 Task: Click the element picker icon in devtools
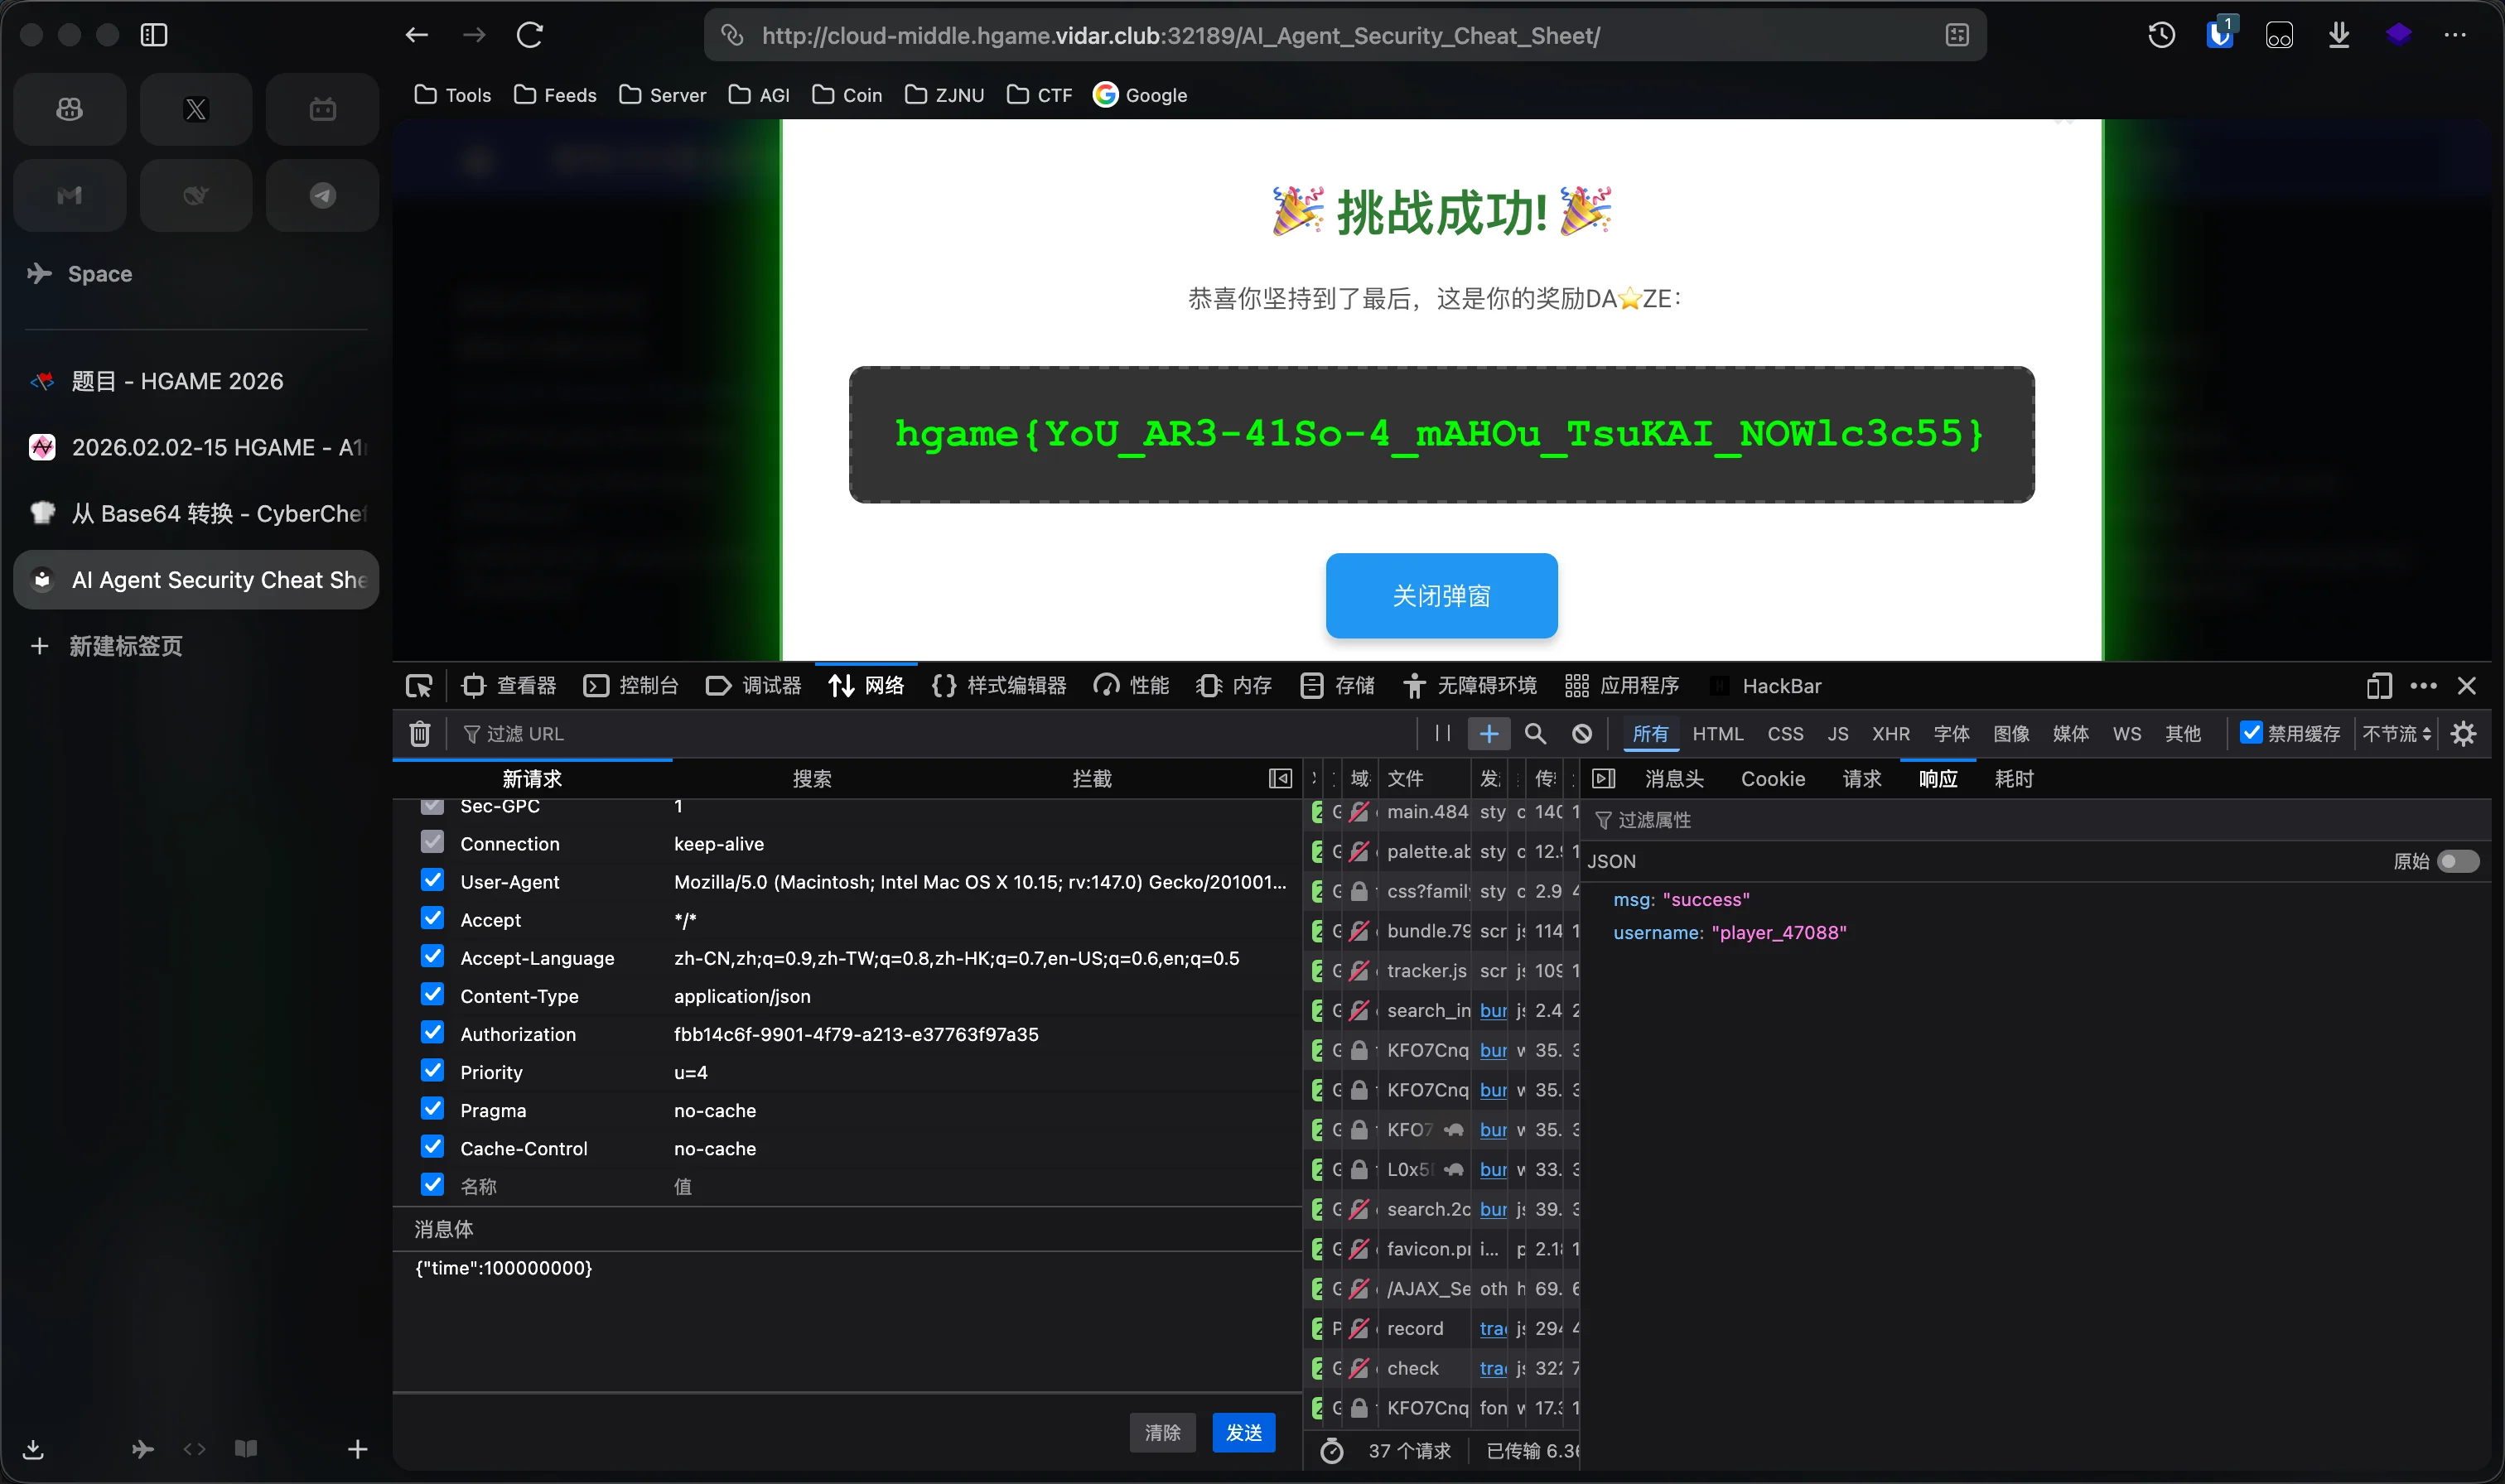tap(419, 686)
